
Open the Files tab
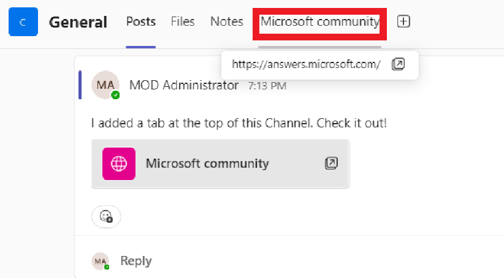coord(183,21)
